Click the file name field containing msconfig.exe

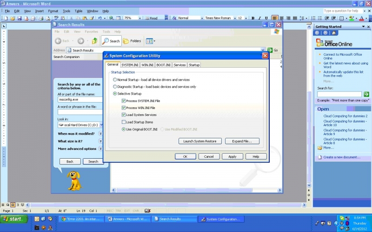pyautogui.click(x=80, y=99)
